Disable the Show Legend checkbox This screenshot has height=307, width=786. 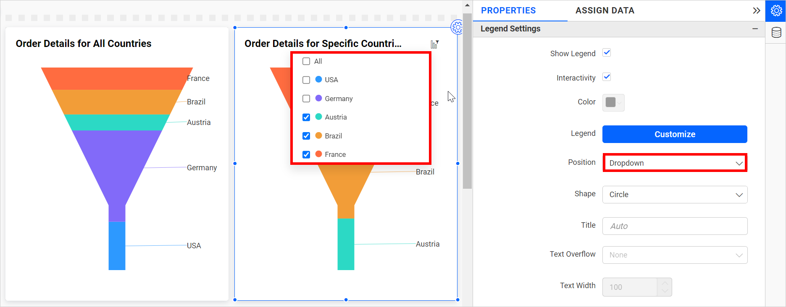(607, 53)
